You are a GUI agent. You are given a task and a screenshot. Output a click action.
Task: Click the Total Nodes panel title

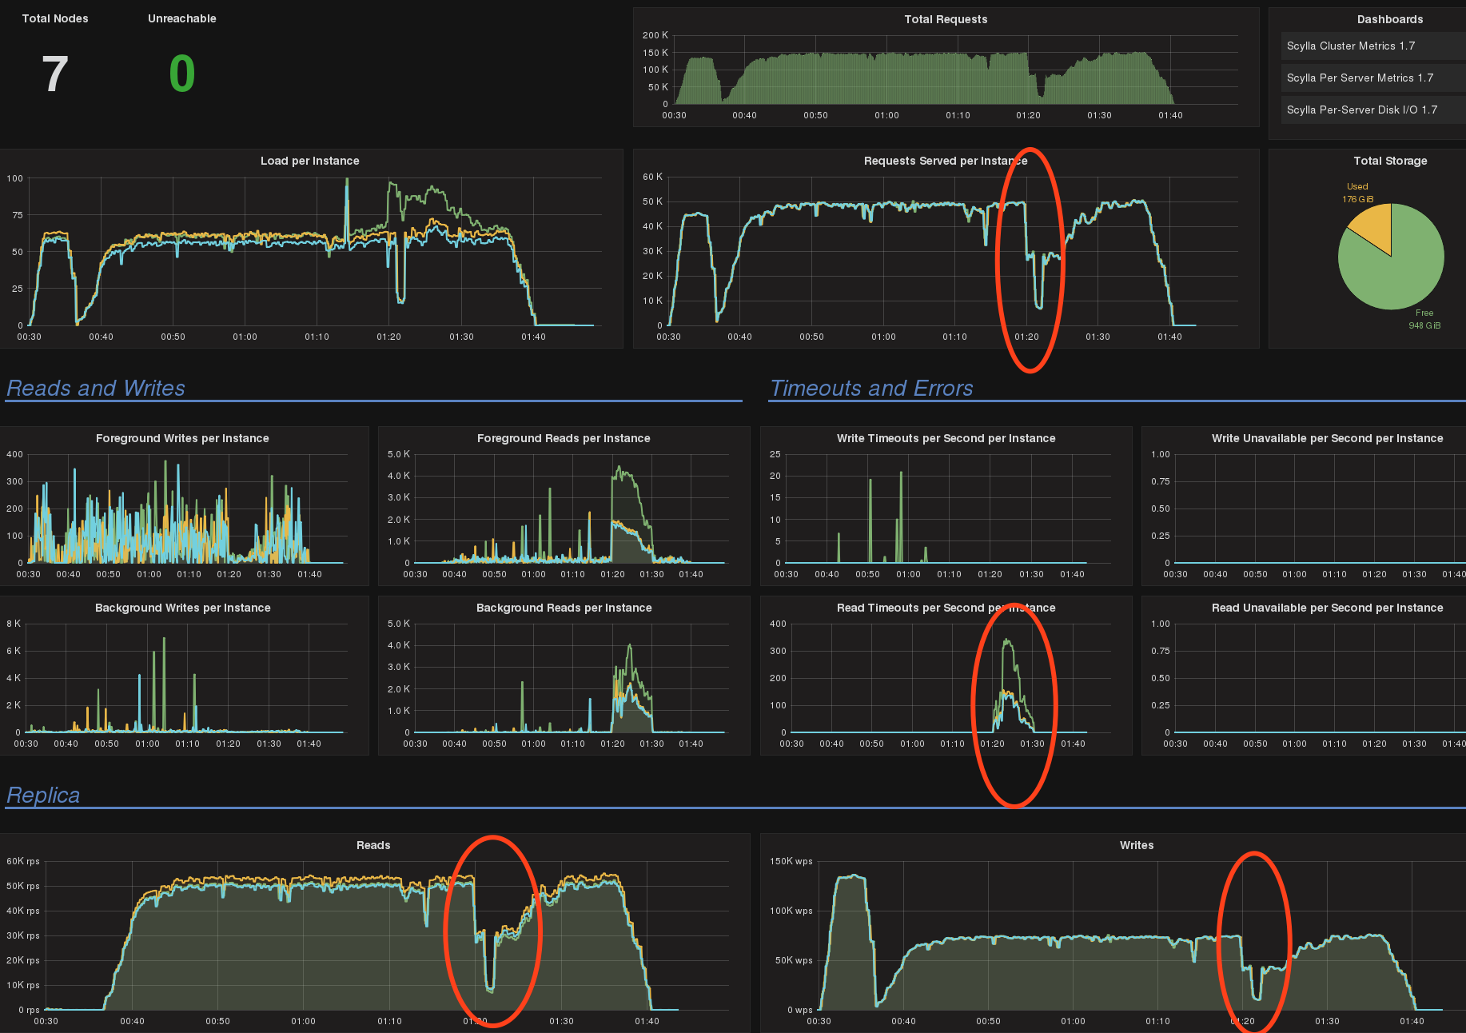click(x=55, y=18)
